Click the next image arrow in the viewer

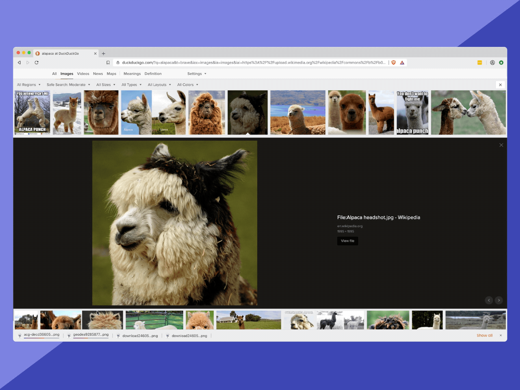pyautogui.click(x=499, y=300)
